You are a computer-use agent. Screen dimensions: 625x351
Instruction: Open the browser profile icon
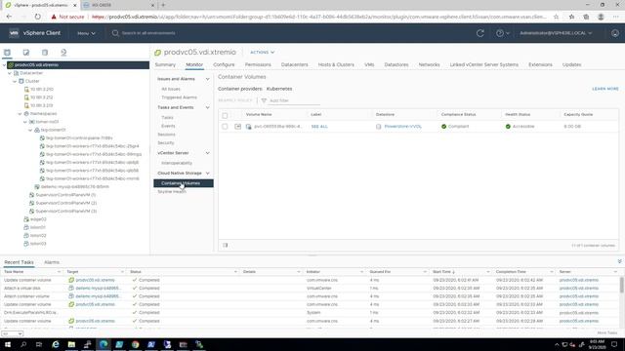point(601,17)
